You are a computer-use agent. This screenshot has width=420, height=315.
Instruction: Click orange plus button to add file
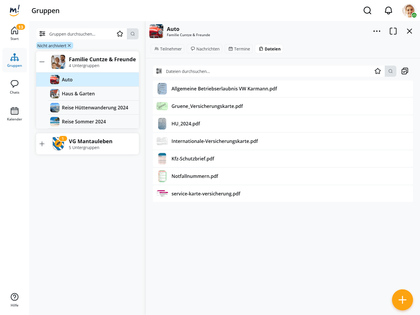(402, 300)
